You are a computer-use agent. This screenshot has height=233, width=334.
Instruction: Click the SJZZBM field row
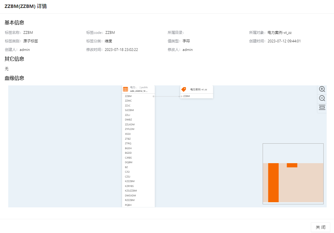pyautogui.click(x=129, y=110)
